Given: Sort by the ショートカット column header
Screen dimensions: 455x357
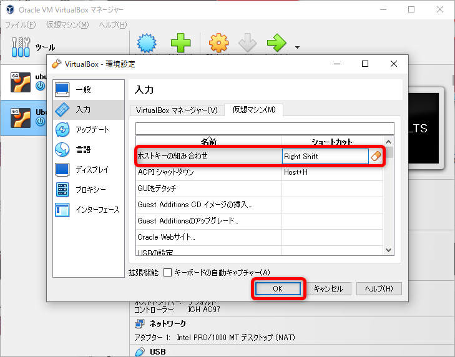Looking at the screenshot, I should pyautogui.click(x=332, y=142).
